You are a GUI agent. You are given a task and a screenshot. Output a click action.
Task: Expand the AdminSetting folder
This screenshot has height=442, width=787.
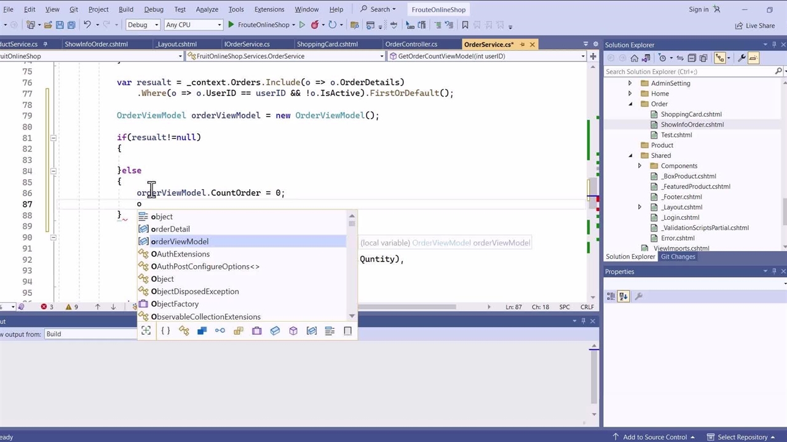click(630, 83)
